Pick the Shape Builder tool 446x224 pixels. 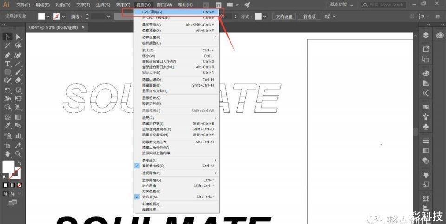[7, 107]
